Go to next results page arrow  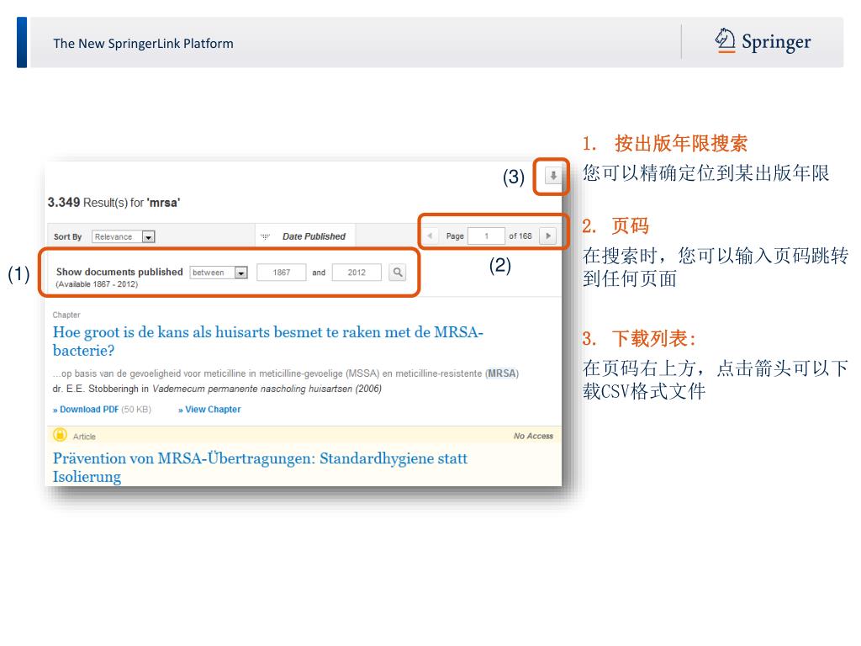pyautogui.click(x=548, y=236)
